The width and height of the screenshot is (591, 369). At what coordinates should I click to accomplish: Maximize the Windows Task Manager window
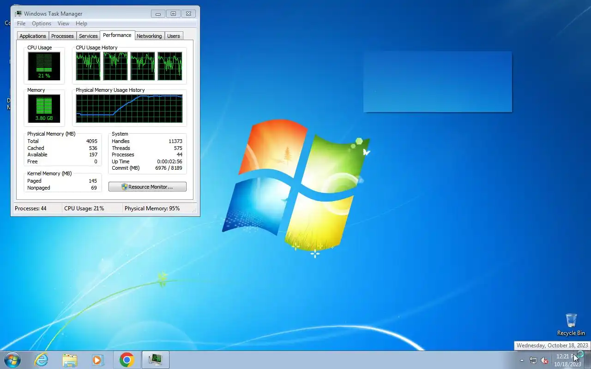pos(173,14)
